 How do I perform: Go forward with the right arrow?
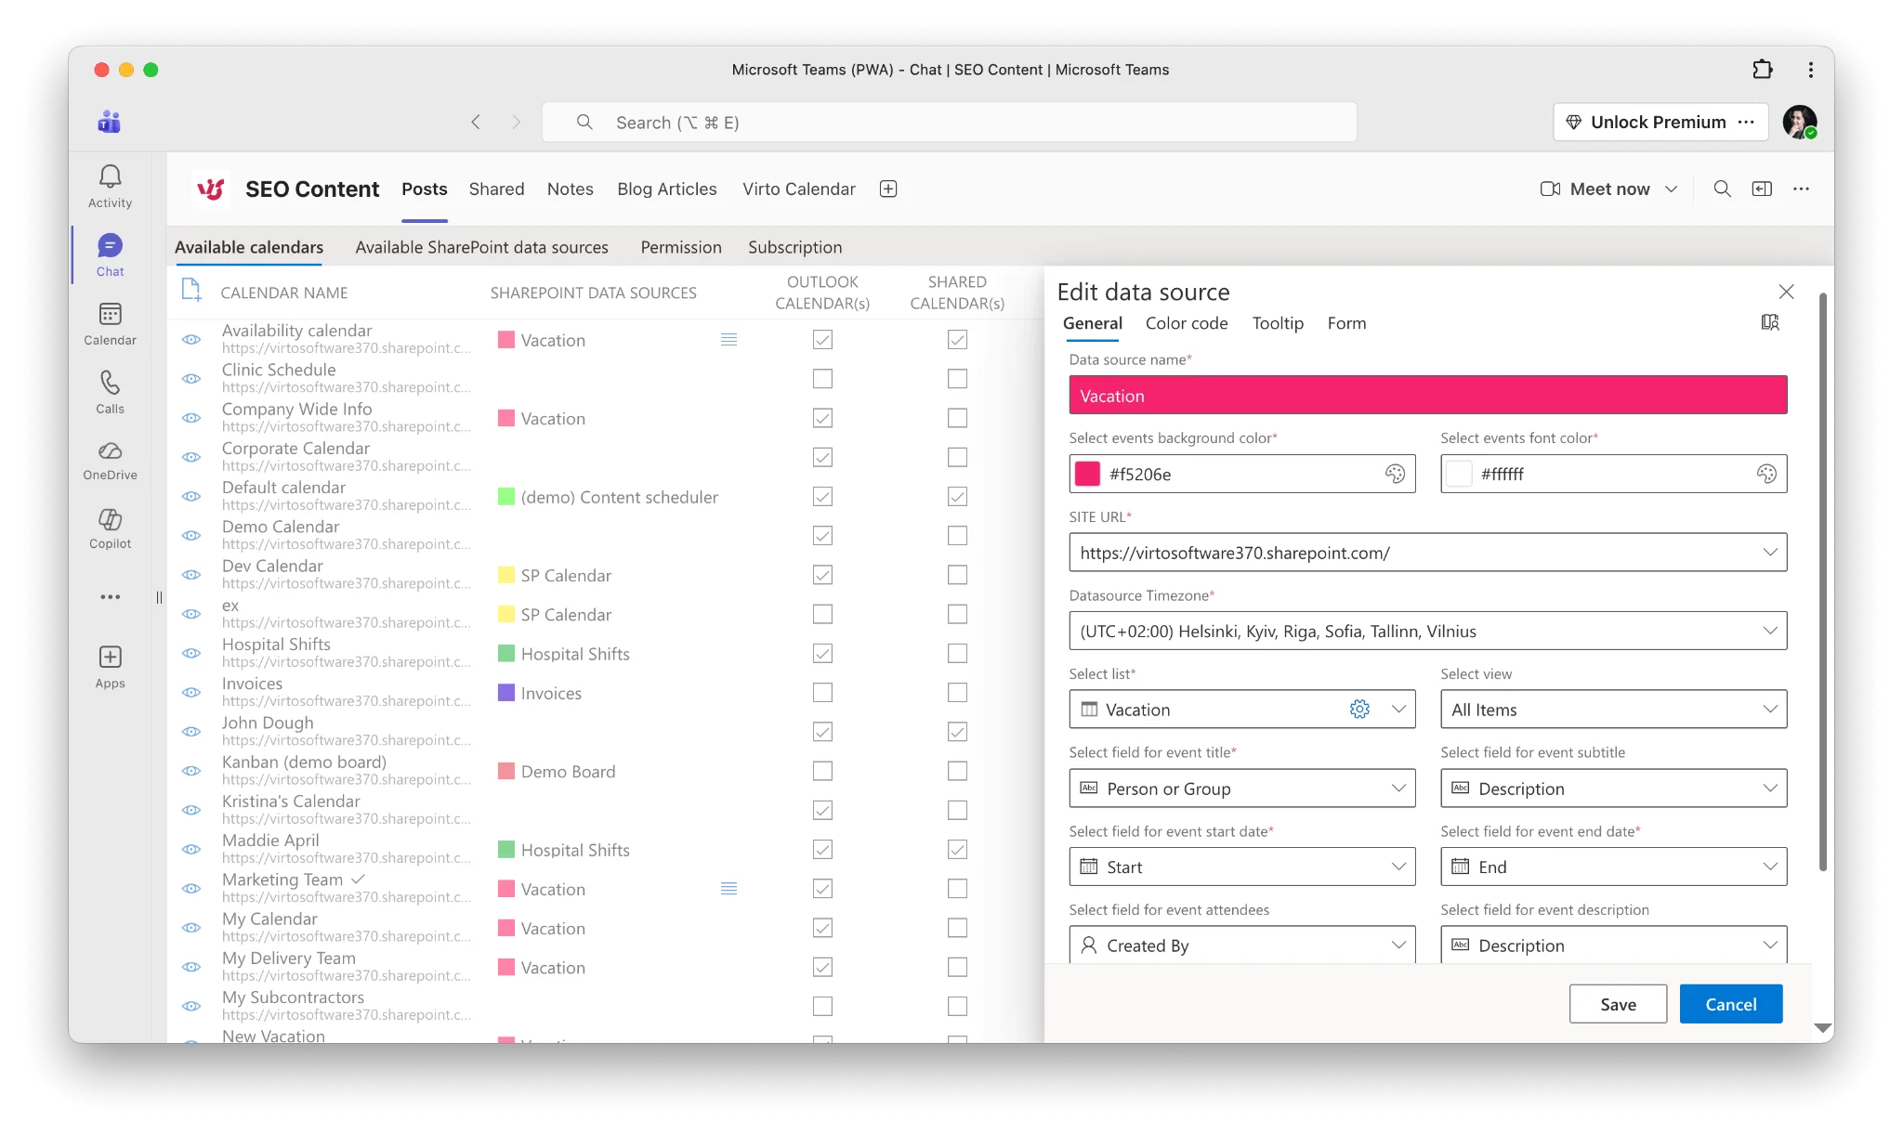pos(517,122)
